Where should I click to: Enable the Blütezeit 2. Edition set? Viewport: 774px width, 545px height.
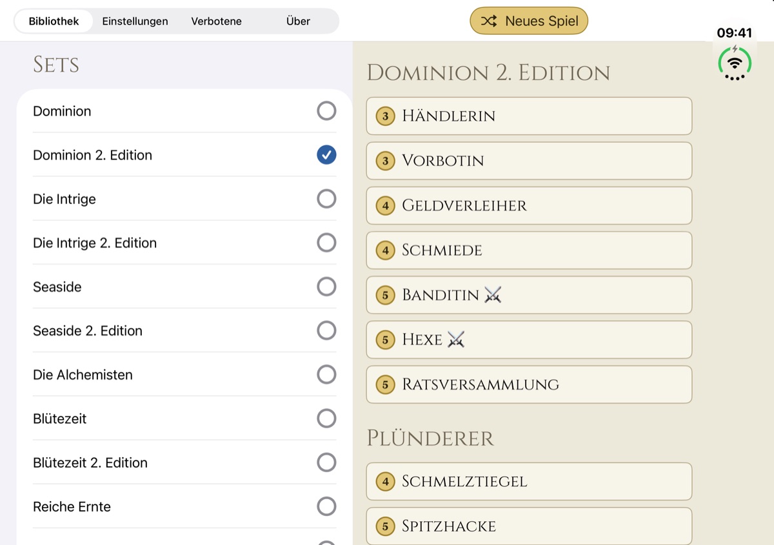tap(326, 462)
